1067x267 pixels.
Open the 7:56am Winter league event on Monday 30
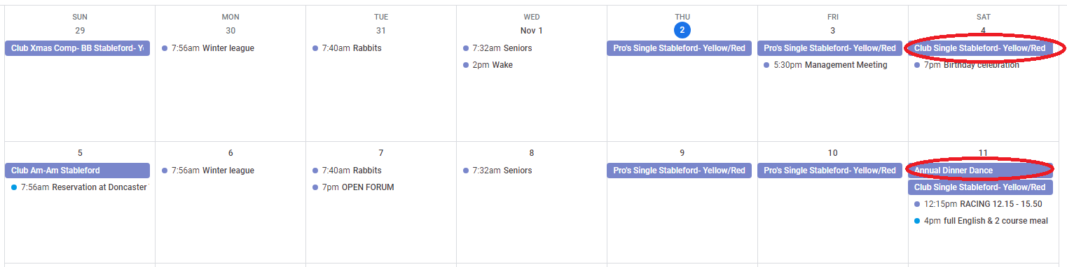pos(208,48)
